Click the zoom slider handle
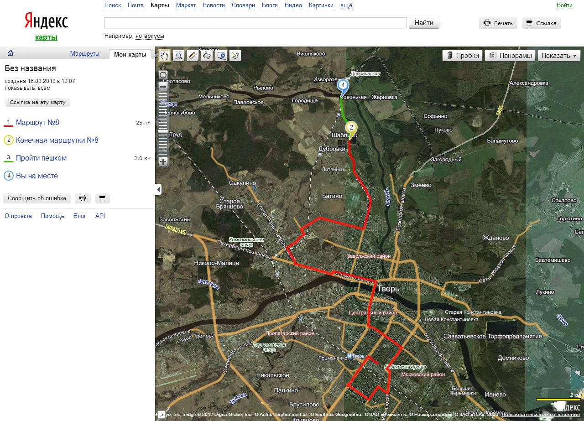 click(163, 131)
